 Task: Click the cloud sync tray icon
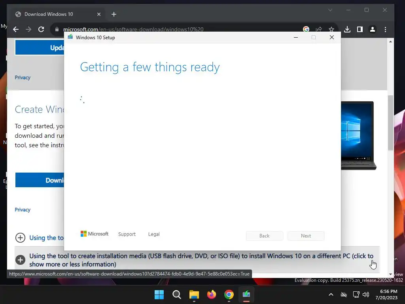pos(344,294)
